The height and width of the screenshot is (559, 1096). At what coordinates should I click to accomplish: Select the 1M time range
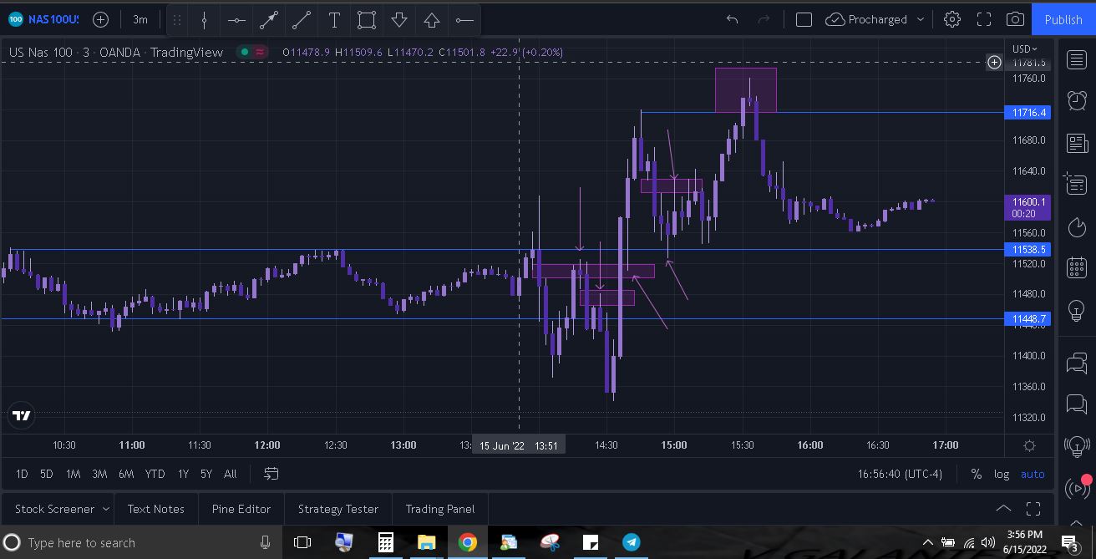pos(74,474)
